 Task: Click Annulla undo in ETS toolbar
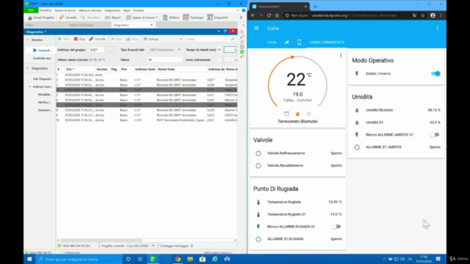(68, 18)
